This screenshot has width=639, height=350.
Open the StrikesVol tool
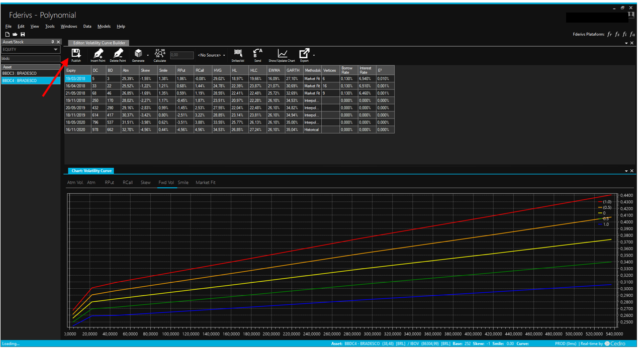click(238, 54)
